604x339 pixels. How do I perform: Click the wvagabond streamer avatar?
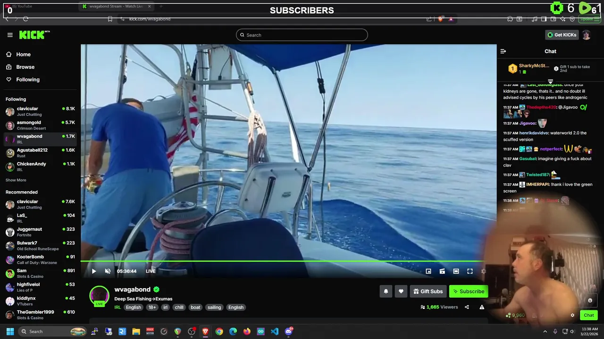[99, 296]
